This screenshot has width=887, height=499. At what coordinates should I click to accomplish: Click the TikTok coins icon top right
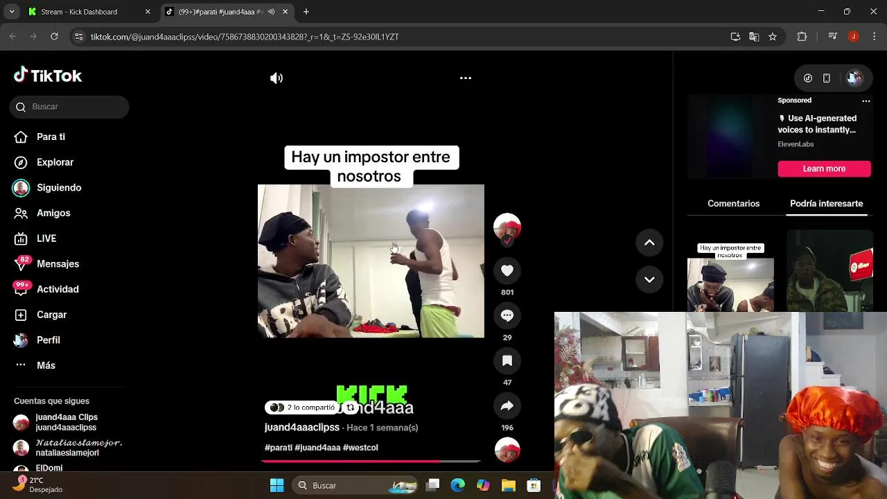coord(808,78)
